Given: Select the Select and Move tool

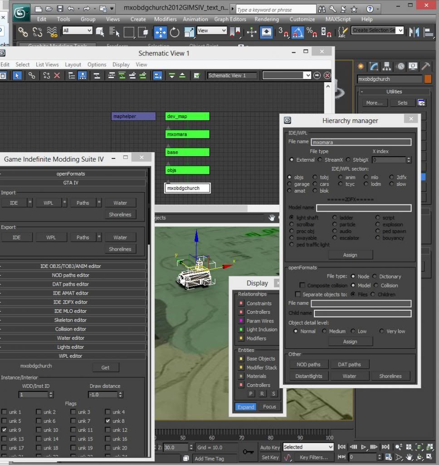Looking at the screenshot, I should [x=160, y=32].
